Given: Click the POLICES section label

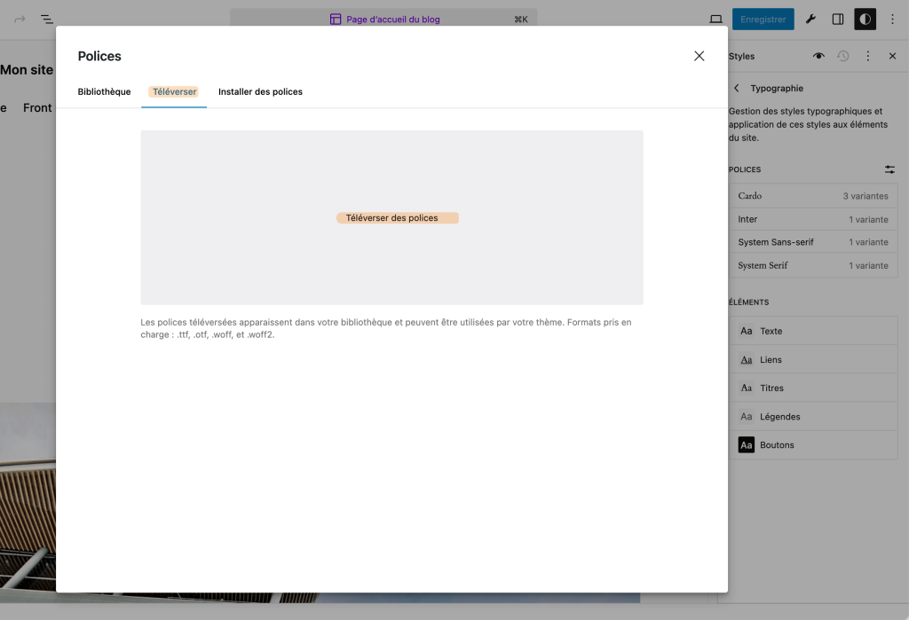Looking at the screenshot, I should 745,169.
